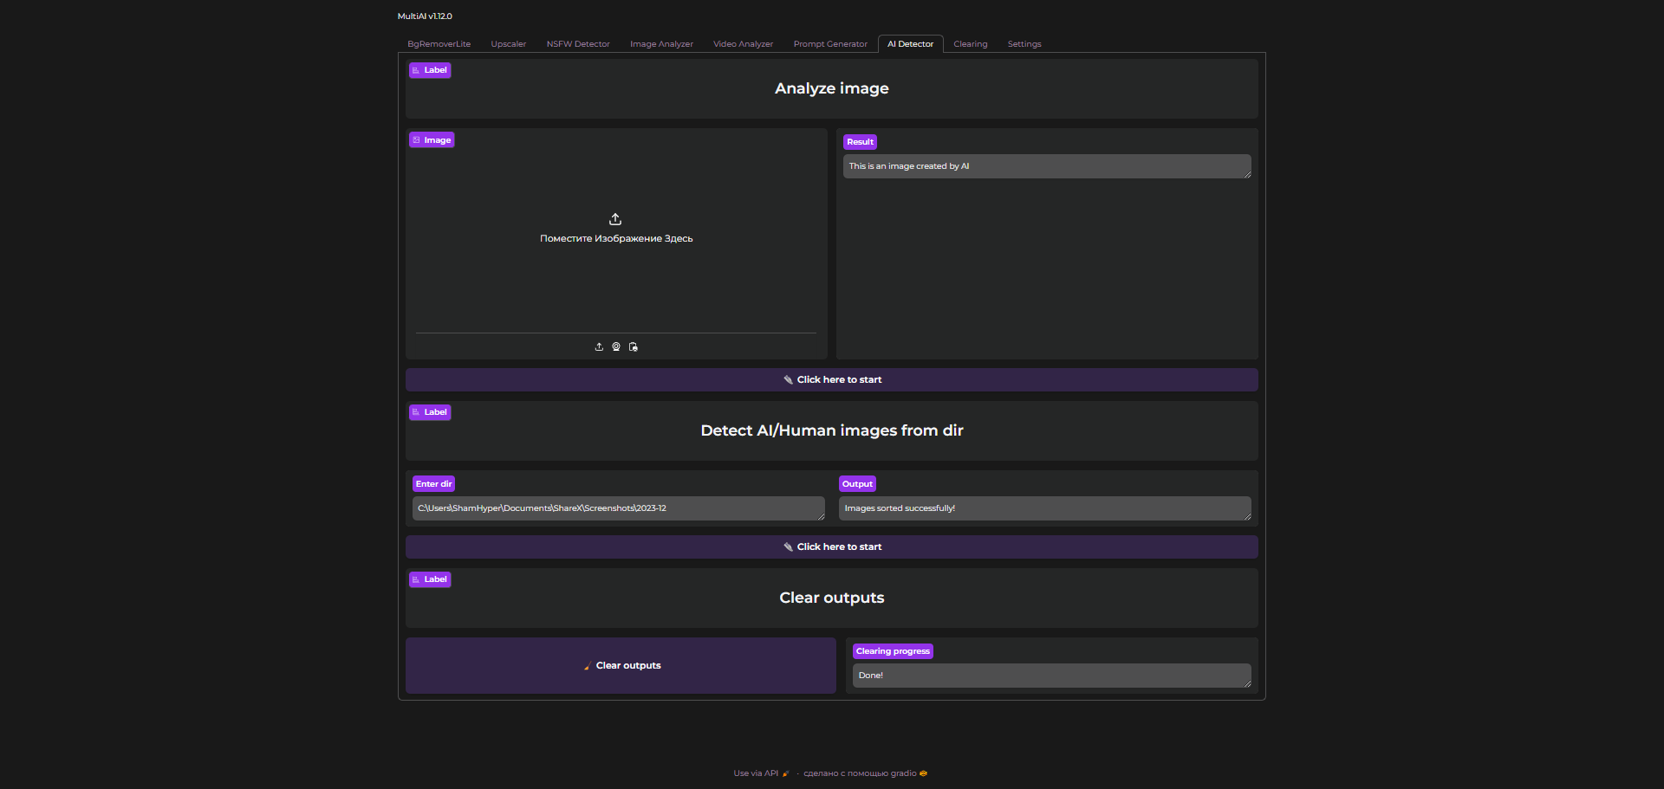Click the purple 'Enter dir' label badge

pyautogui.click(x=433, y=484)
